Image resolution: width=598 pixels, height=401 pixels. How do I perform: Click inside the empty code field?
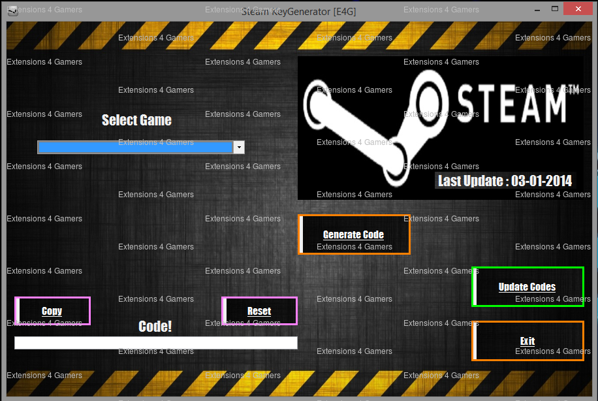point(155,342)
